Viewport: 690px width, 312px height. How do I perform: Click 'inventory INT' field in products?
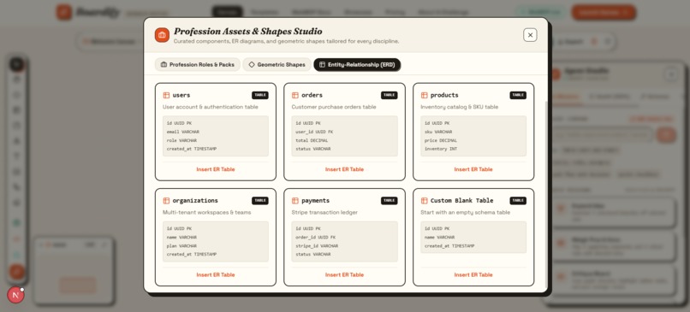pyautogui.click(x=441, y=149)
